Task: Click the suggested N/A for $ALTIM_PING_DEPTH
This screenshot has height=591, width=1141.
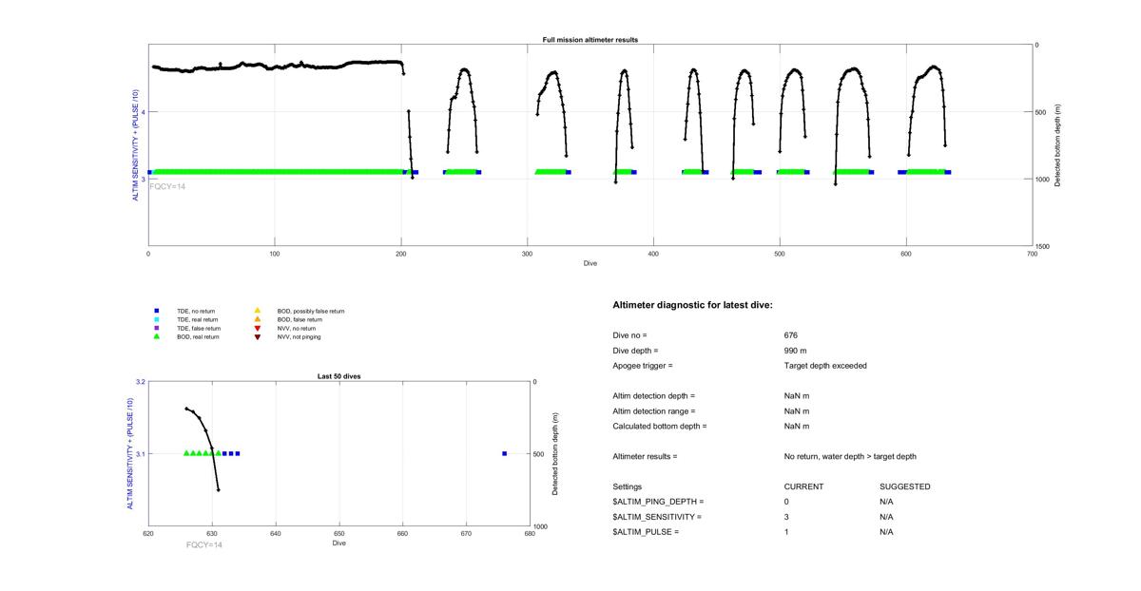Action: (887, 502)
